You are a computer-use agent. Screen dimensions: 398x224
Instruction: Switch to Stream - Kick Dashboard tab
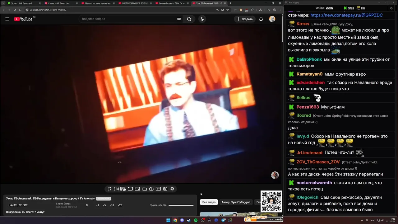click(23, 3)
